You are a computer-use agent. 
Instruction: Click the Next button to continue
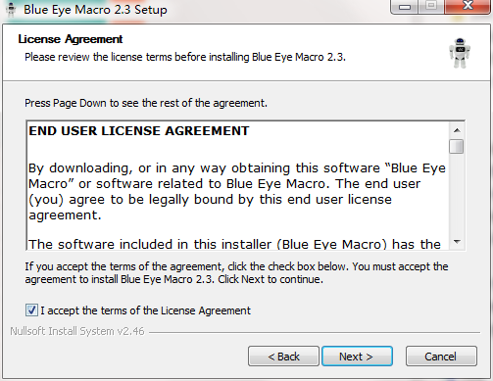click(357, 357)
